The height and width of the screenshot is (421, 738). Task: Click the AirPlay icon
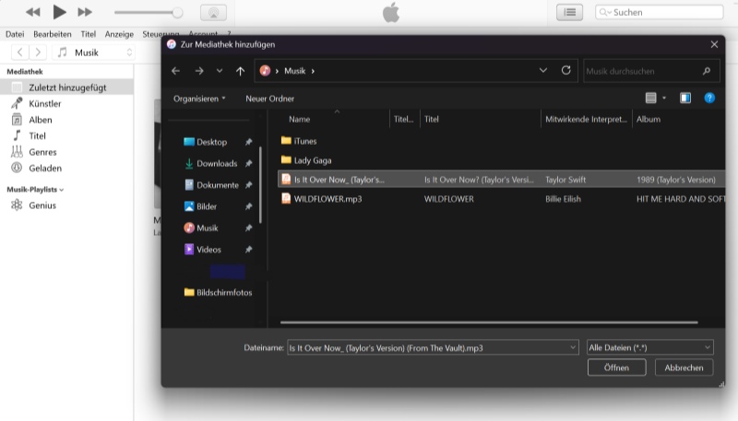coord(213,13)
